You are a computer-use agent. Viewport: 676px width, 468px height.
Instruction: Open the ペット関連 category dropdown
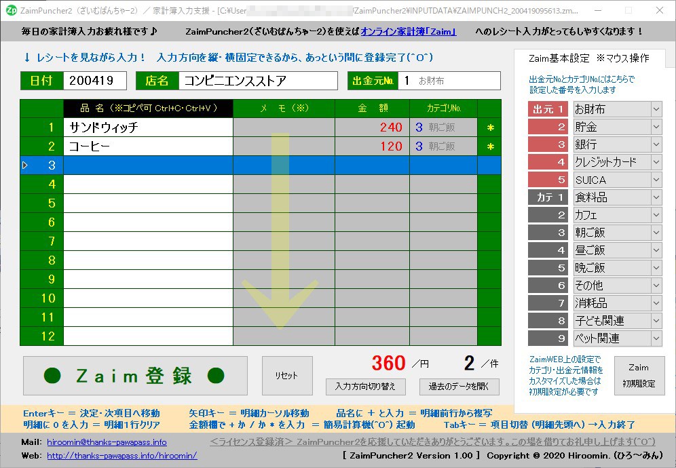(x=656, y=338)
